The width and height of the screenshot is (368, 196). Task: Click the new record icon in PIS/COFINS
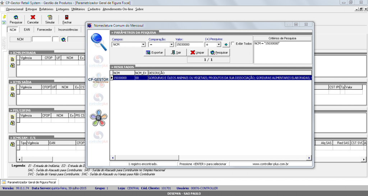13,117
